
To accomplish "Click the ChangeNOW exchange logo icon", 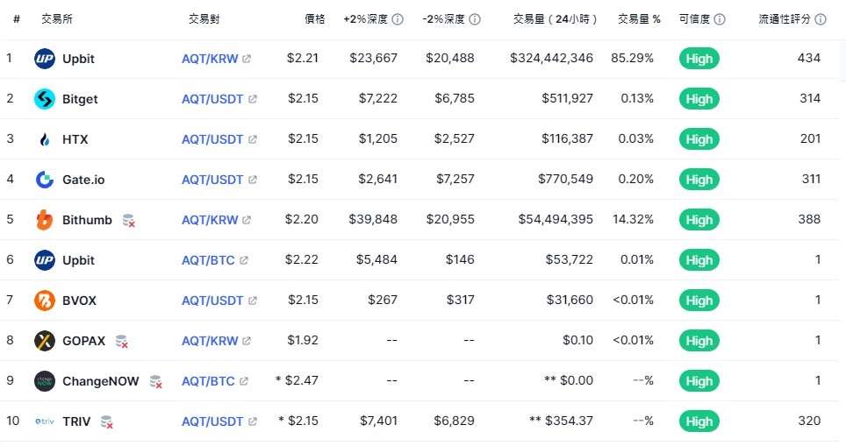I will point(44,381).
